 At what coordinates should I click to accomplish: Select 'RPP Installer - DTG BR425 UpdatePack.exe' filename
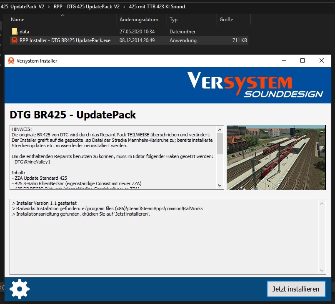[65, 40]
